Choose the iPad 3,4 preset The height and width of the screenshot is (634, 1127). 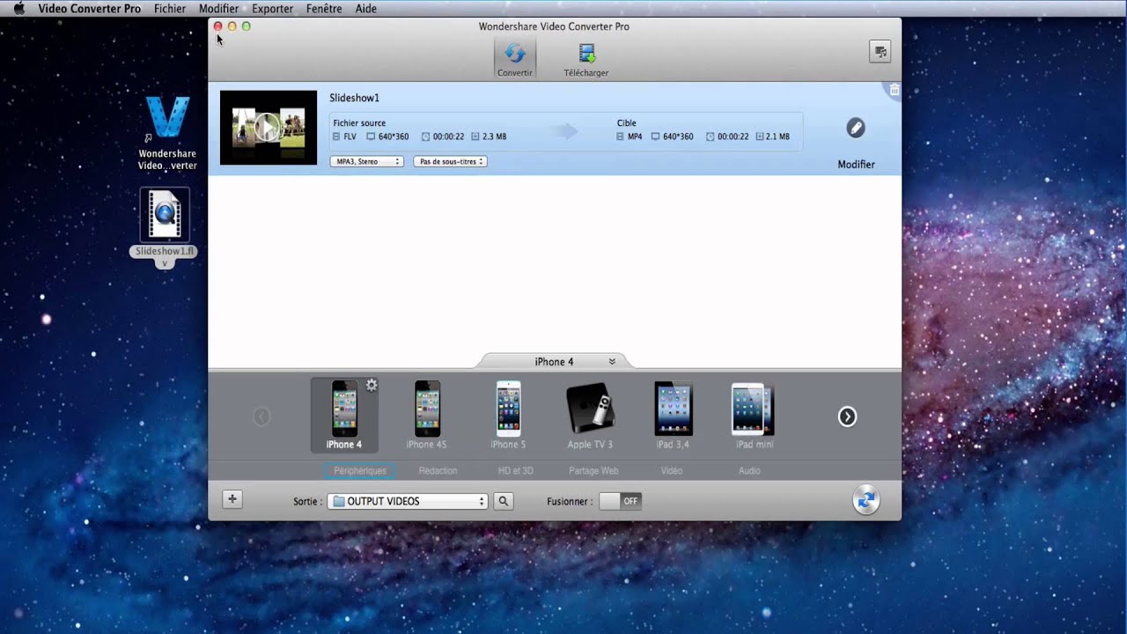click(673, 415)
